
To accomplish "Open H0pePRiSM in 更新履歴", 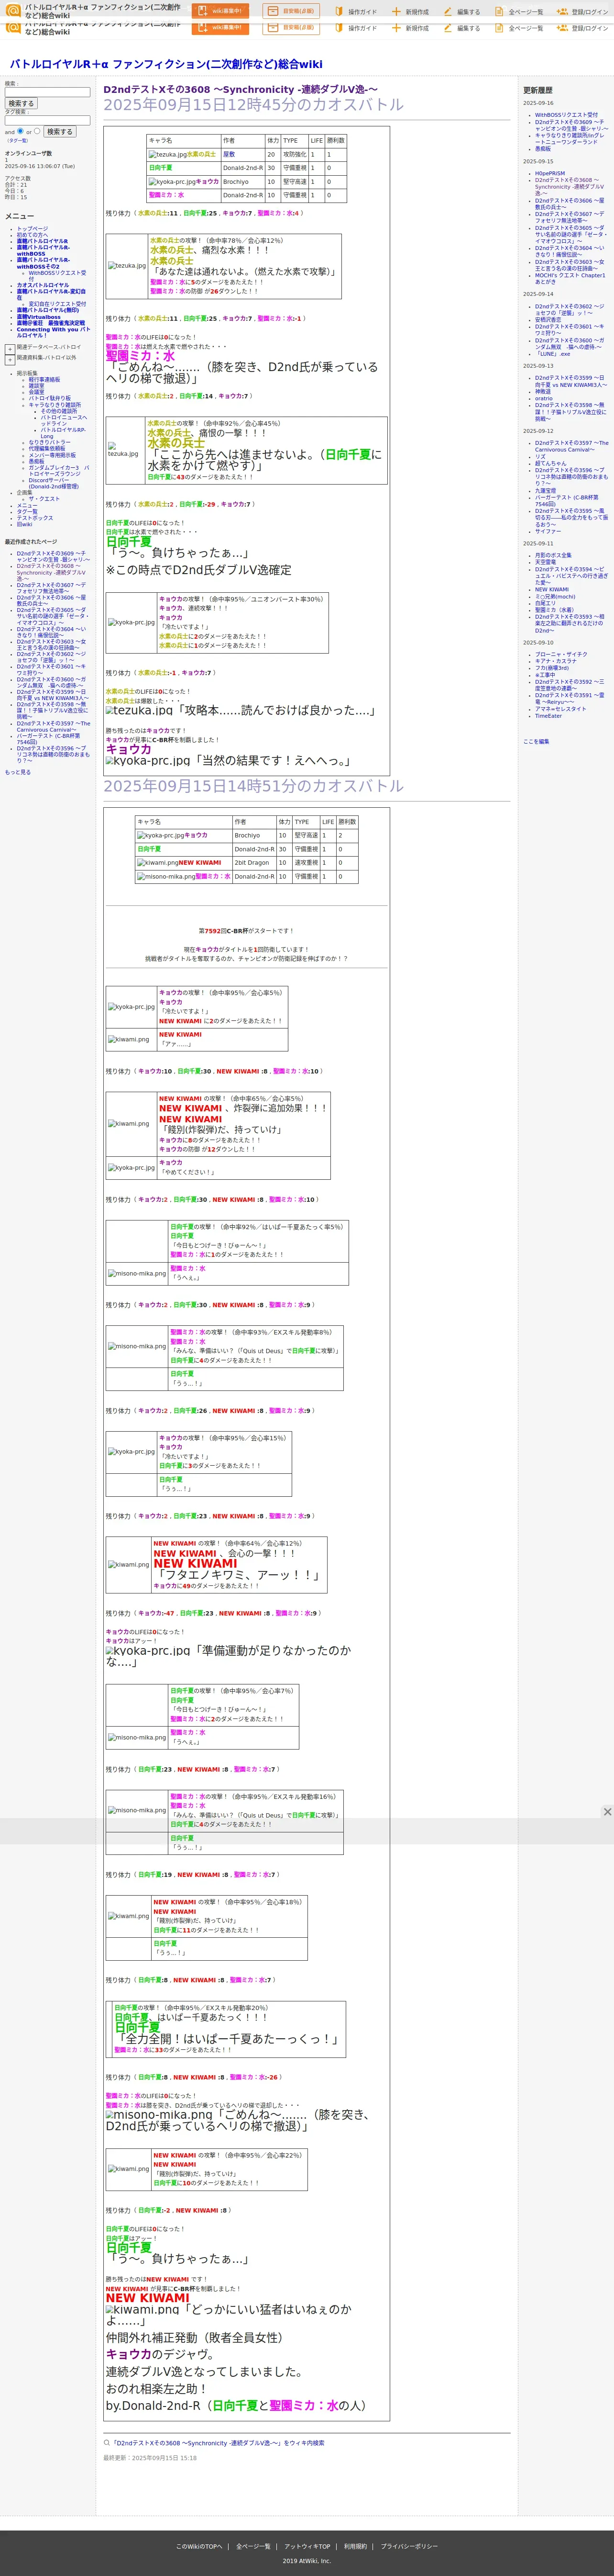I will pos(549,173).
